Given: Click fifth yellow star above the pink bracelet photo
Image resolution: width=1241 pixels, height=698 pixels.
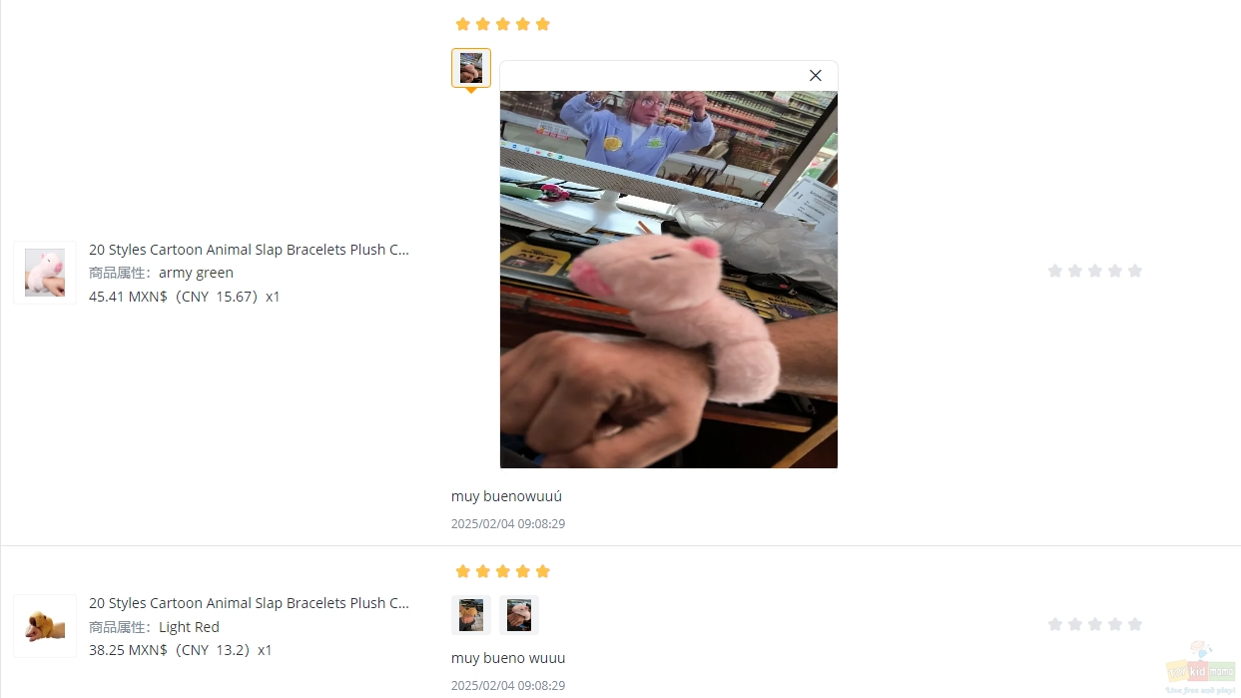Looking at the screenshot, I should point(543,24).
